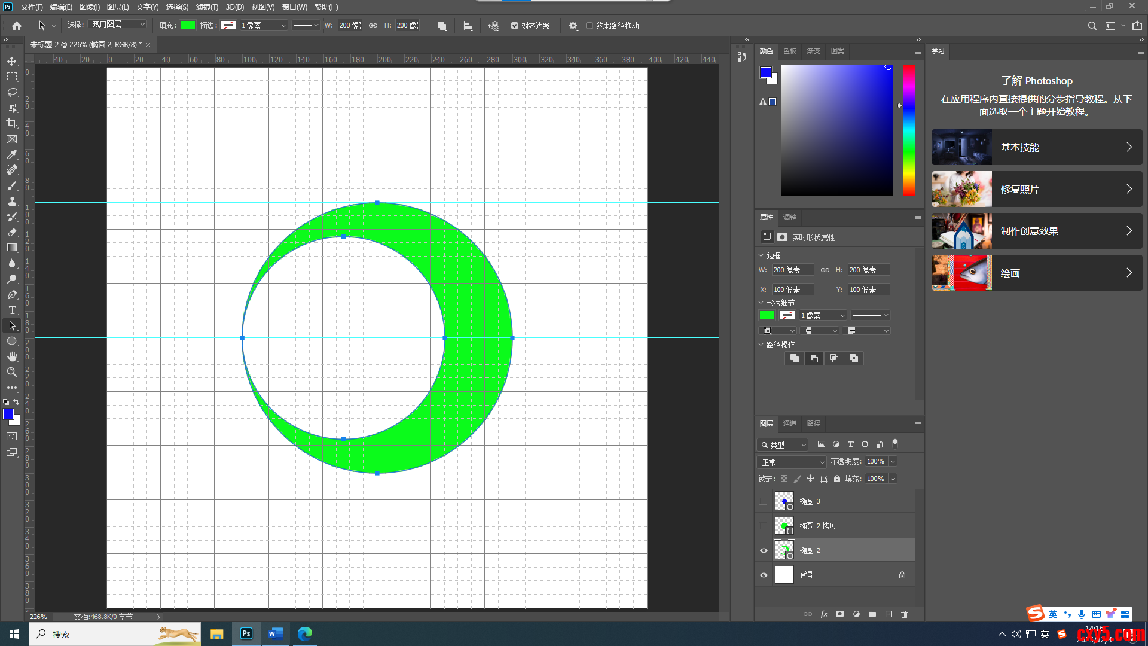Show the 椭圆 3 layer

click(764, 501)
